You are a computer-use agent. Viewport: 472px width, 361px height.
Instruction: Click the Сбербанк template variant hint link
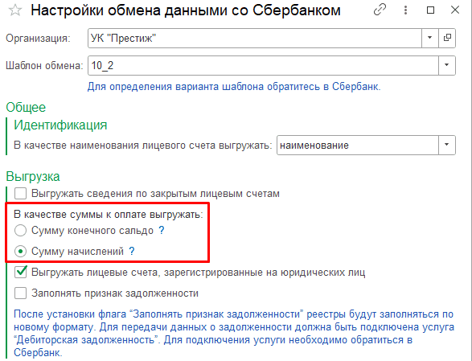tap(234, 87)
